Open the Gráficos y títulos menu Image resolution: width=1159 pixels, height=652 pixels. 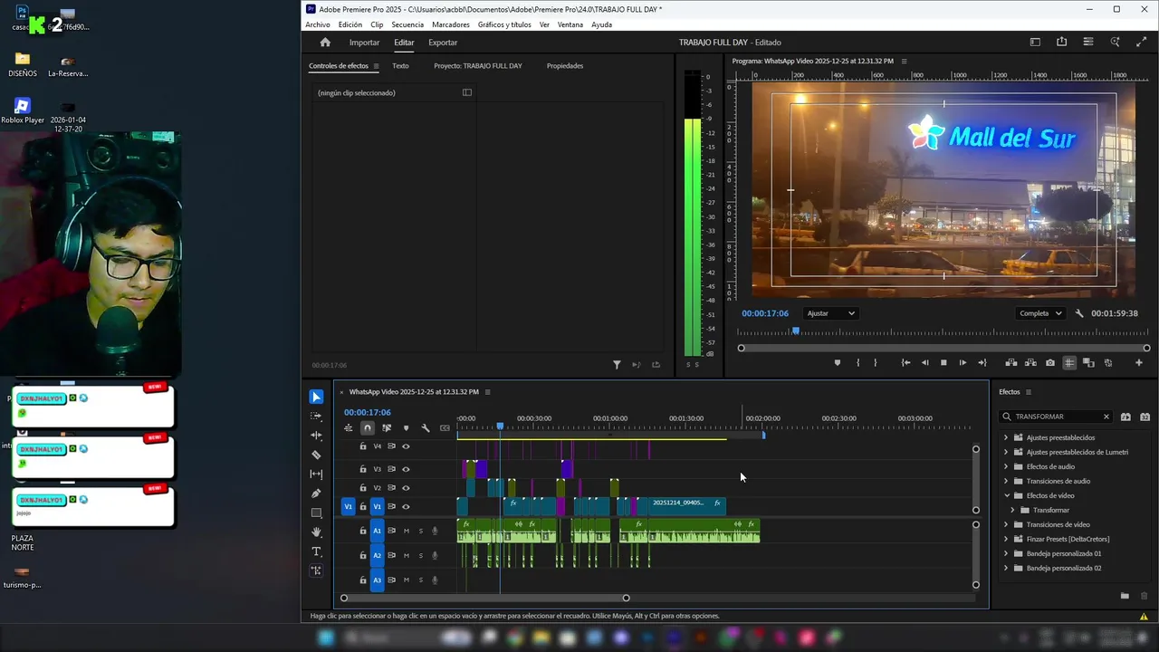pos(504,24)
